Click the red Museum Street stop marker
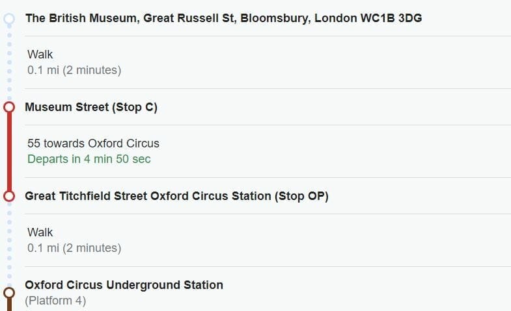Viewport: 511px width, 311px height. (9, 107)
